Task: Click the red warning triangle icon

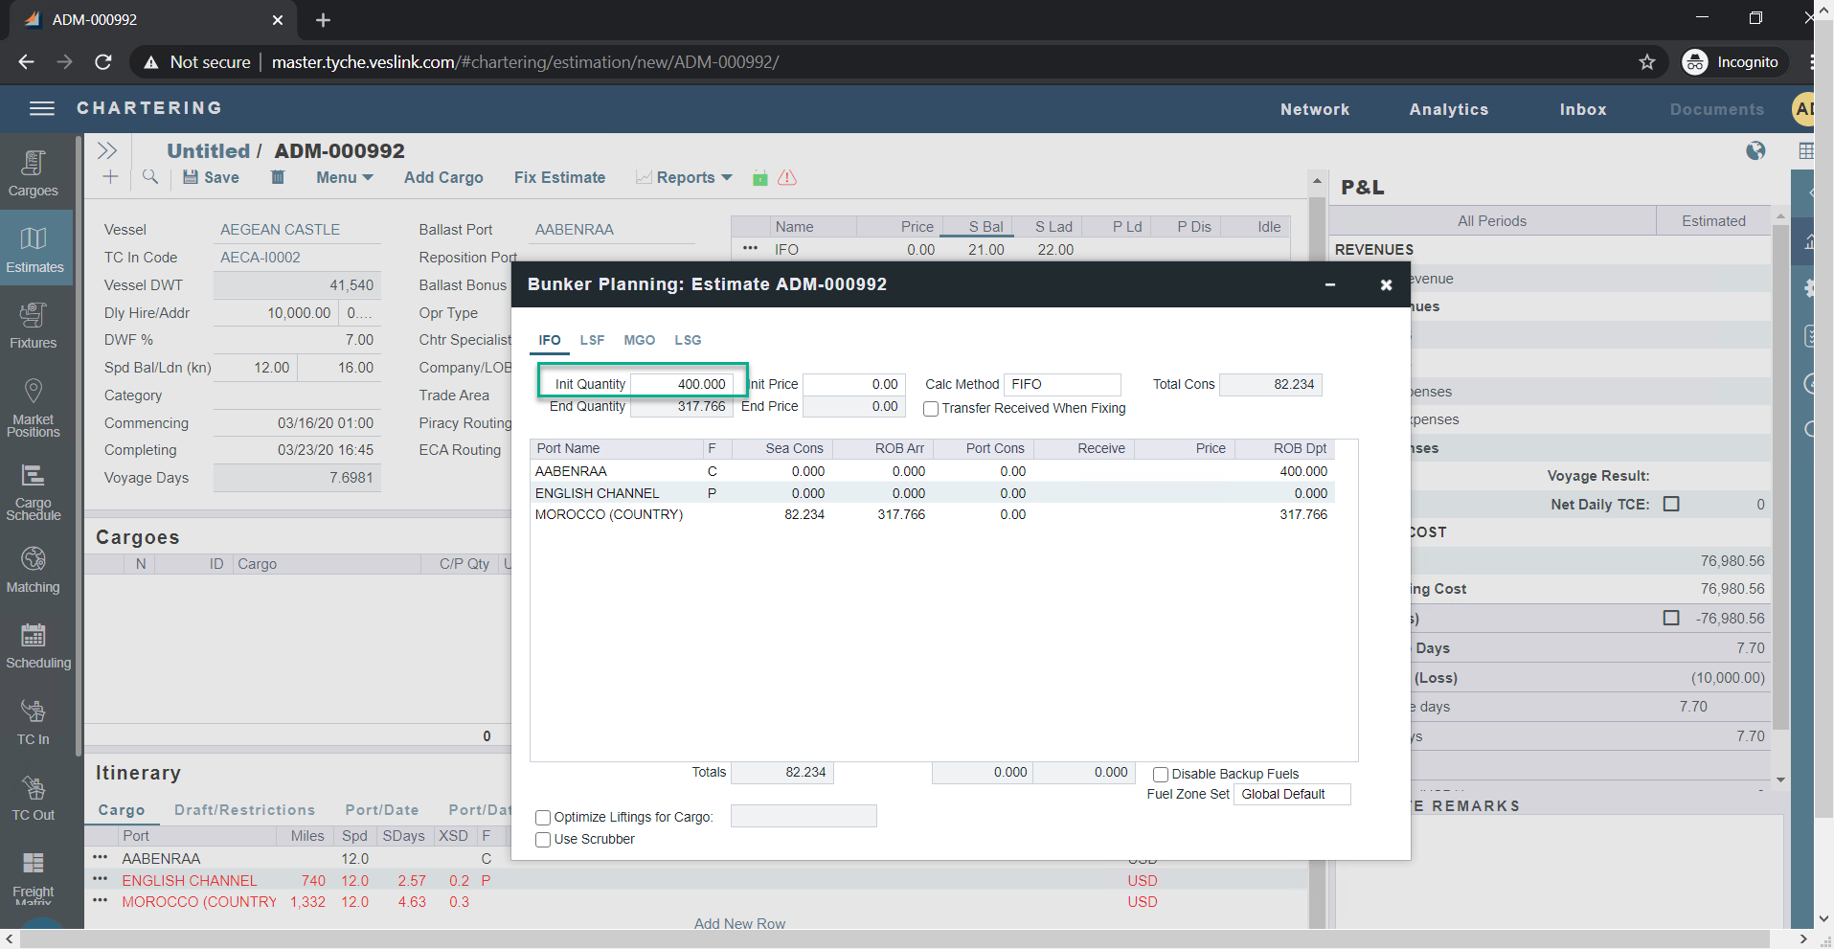Action: point(787,178)
